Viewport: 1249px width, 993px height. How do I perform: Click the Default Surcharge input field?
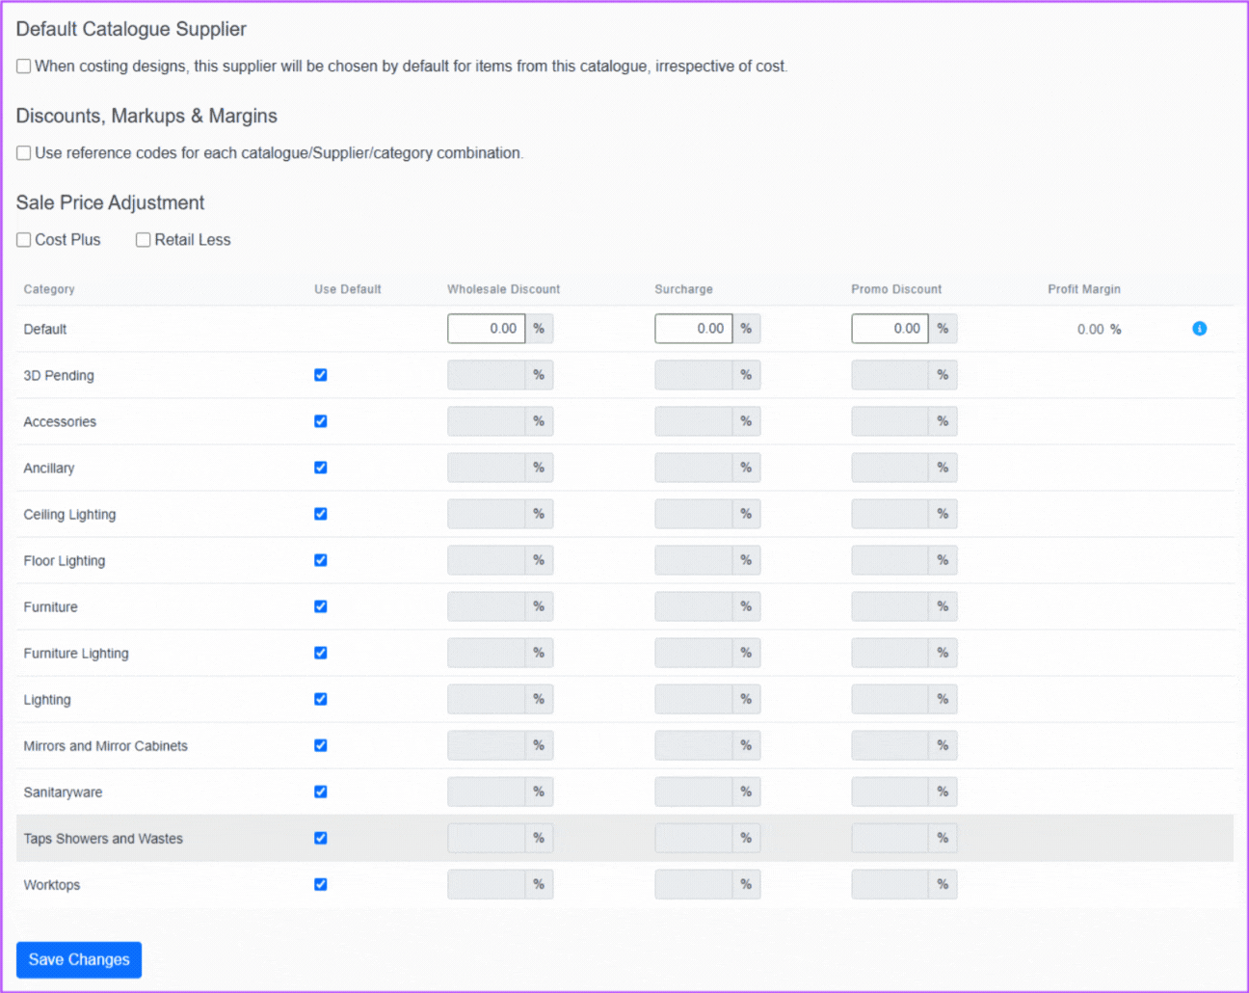[693, 329]
